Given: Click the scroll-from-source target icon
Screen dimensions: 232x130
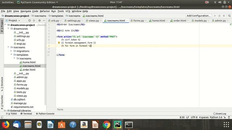Looking at the screenshot, I should point(29,21).
